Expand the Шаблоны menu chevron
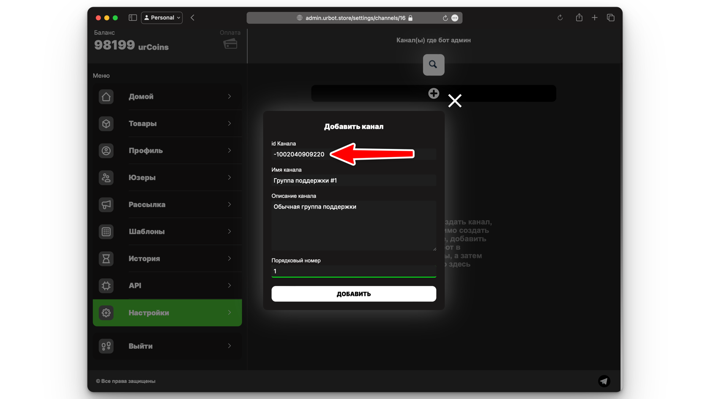Screen dimensions: 710x399 (229, 232)
